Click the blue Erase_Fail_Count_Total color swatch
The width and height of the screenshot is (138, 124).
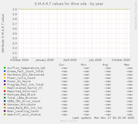point(5,71)
